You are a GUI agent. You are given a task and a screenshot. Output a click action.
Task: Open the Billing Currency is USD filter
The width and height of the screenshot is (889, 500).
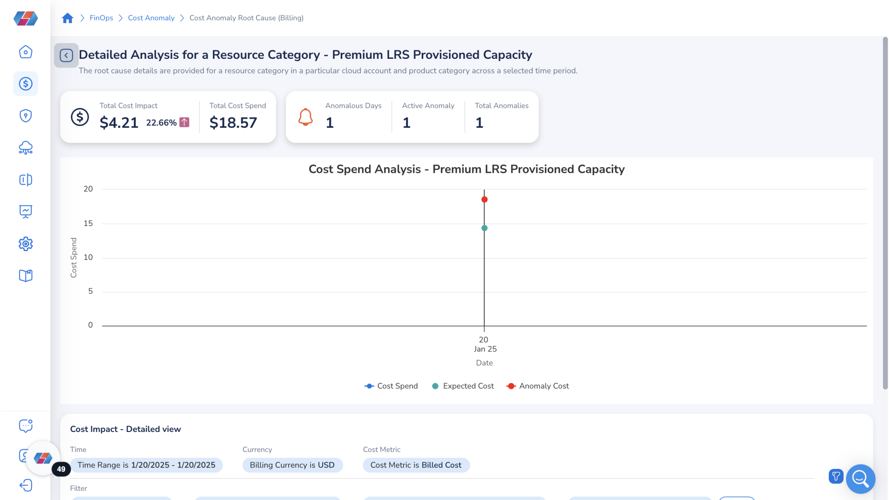click(x=292, y=465)
